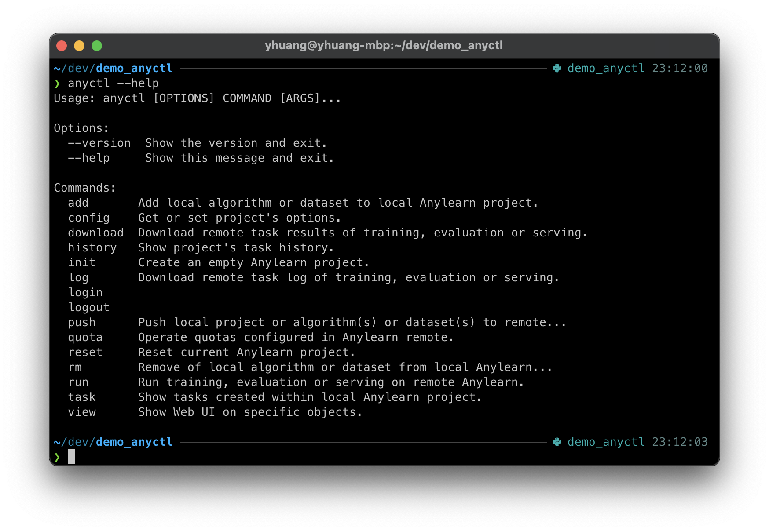The height and width of the screenshot is (531, 769).
Task: Click 'Run training, evaluation or serving' description
Action: pos(331,382)
